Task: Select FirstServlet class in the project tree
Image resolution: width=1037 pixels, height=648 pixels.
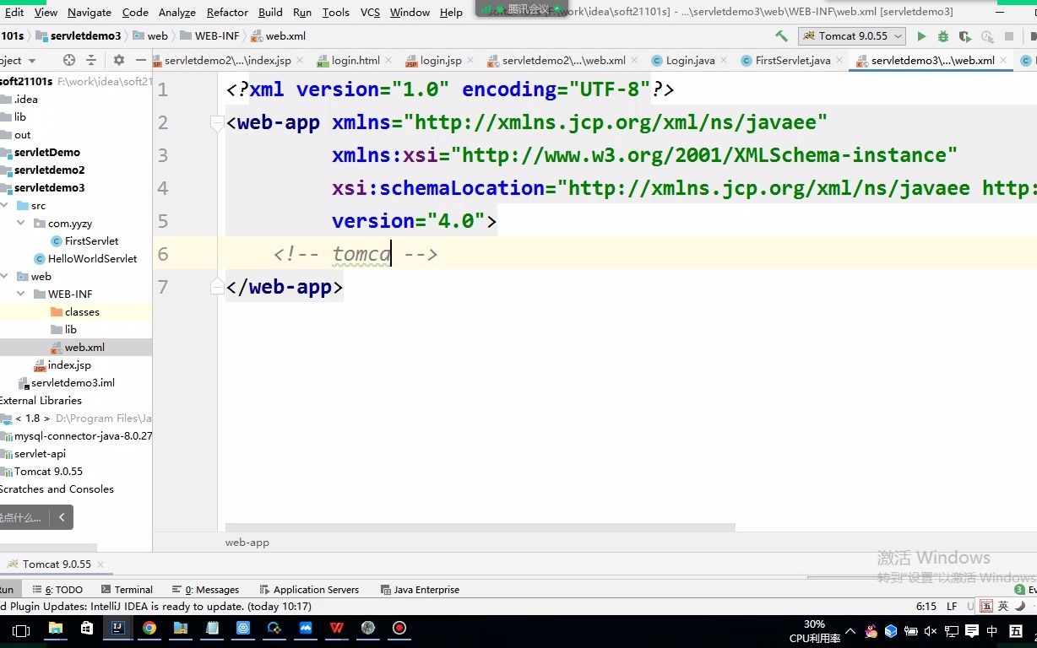Action: tap(91, 241)
